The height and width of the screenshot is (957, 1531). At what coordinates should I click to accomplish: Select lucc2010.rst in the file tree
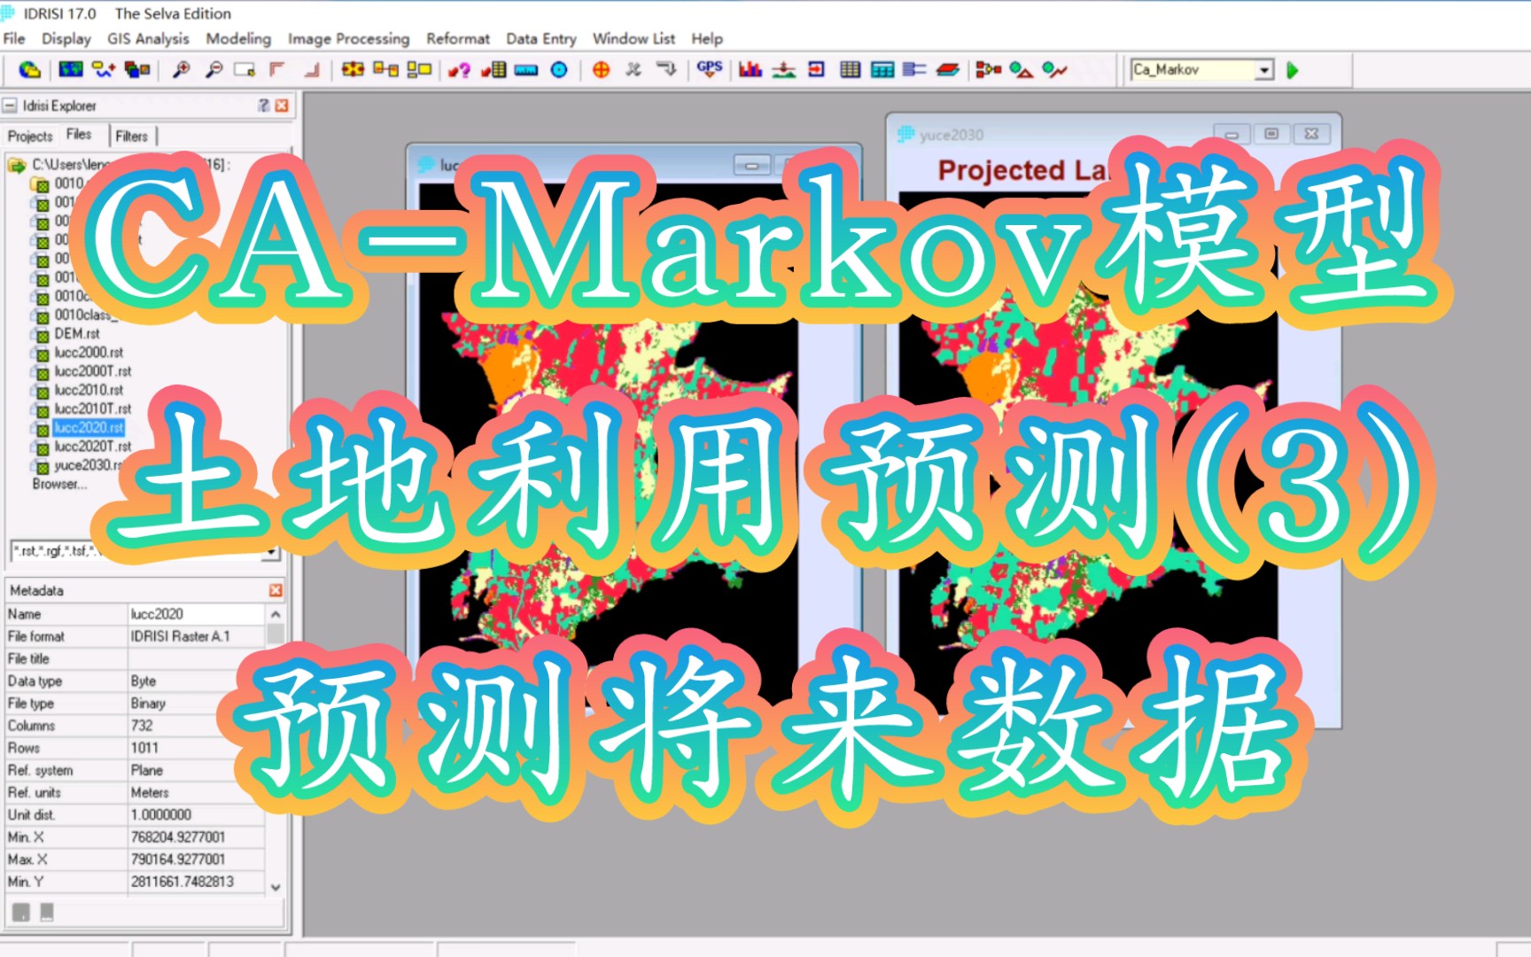coord(89,390)
